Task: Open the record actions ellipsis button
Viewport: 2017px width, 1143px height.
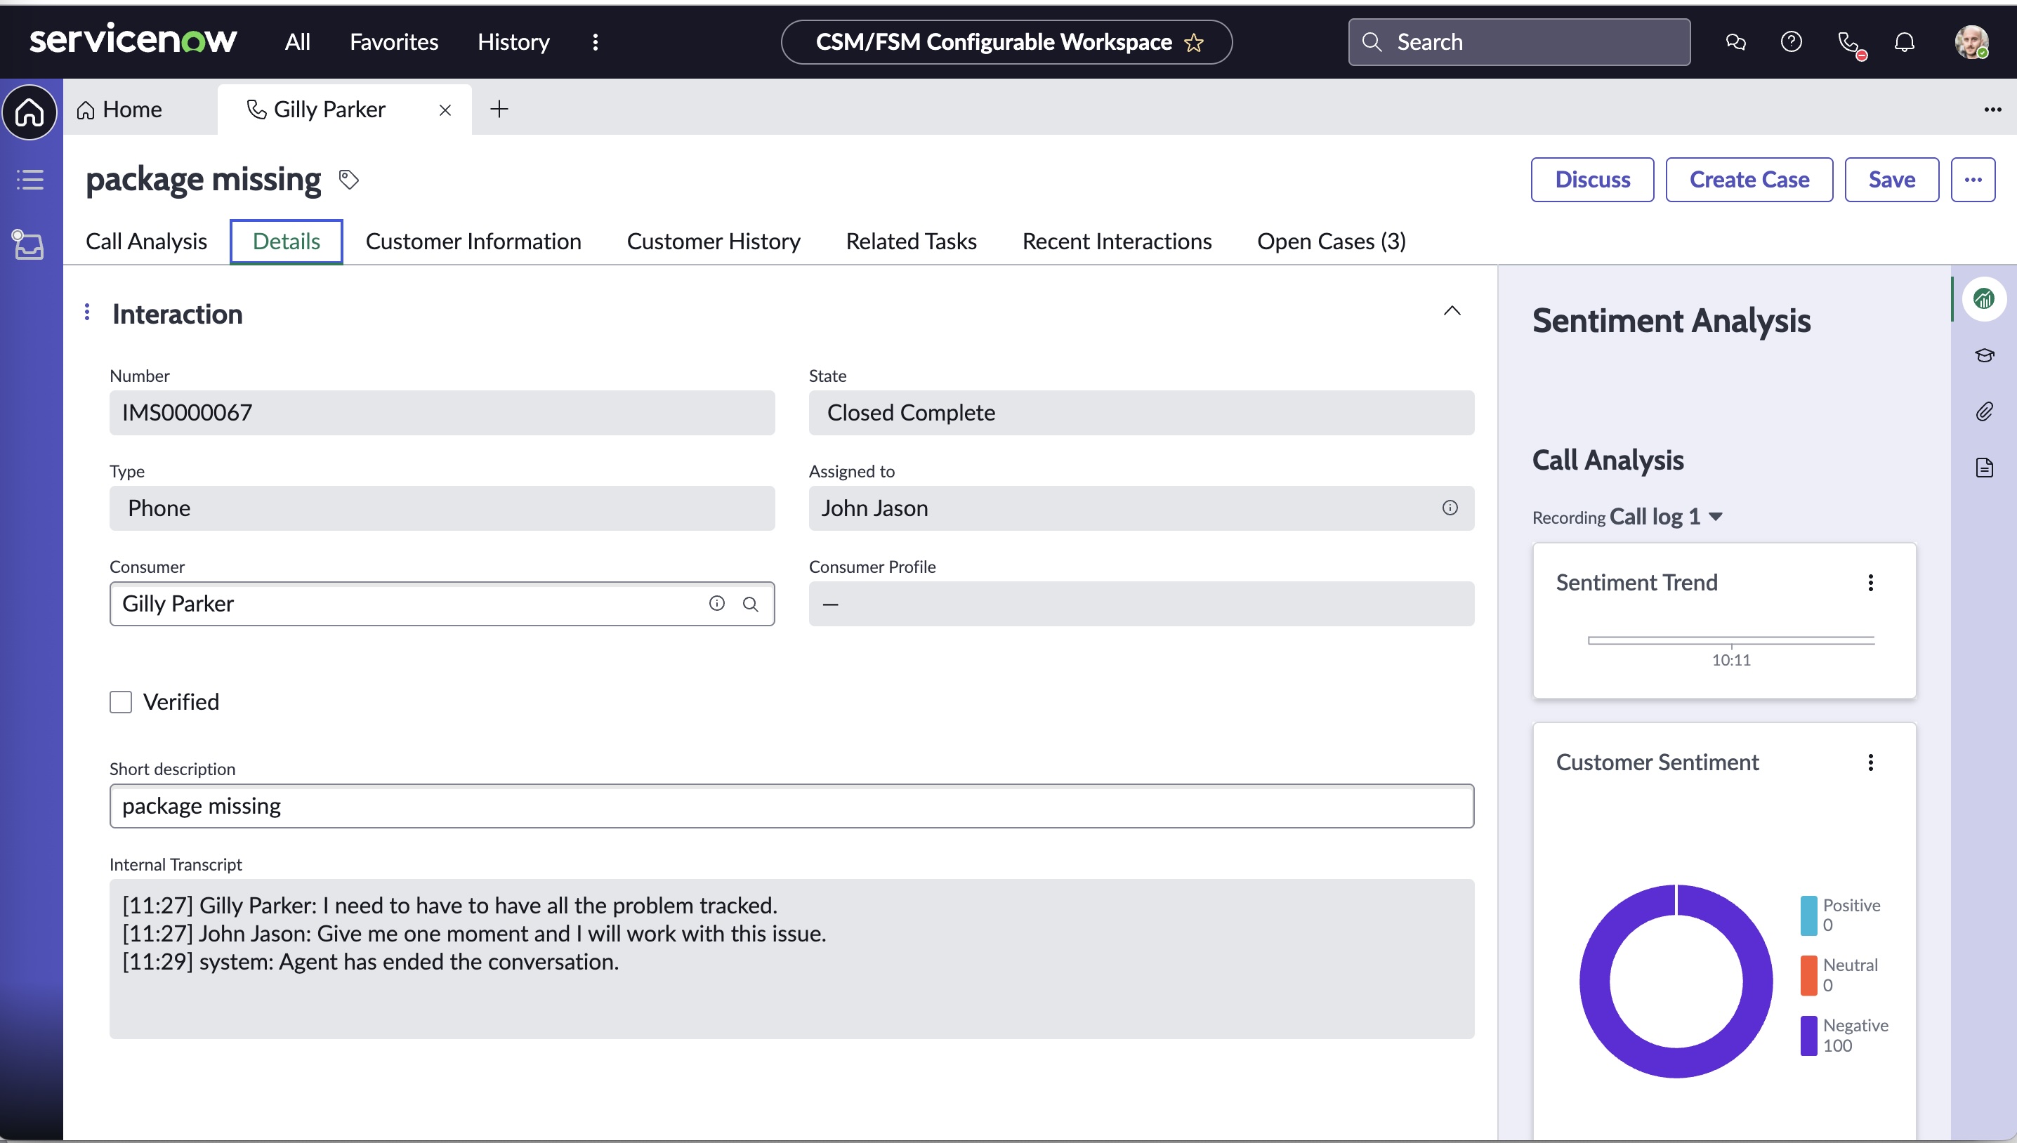Action: (1972, 180)
